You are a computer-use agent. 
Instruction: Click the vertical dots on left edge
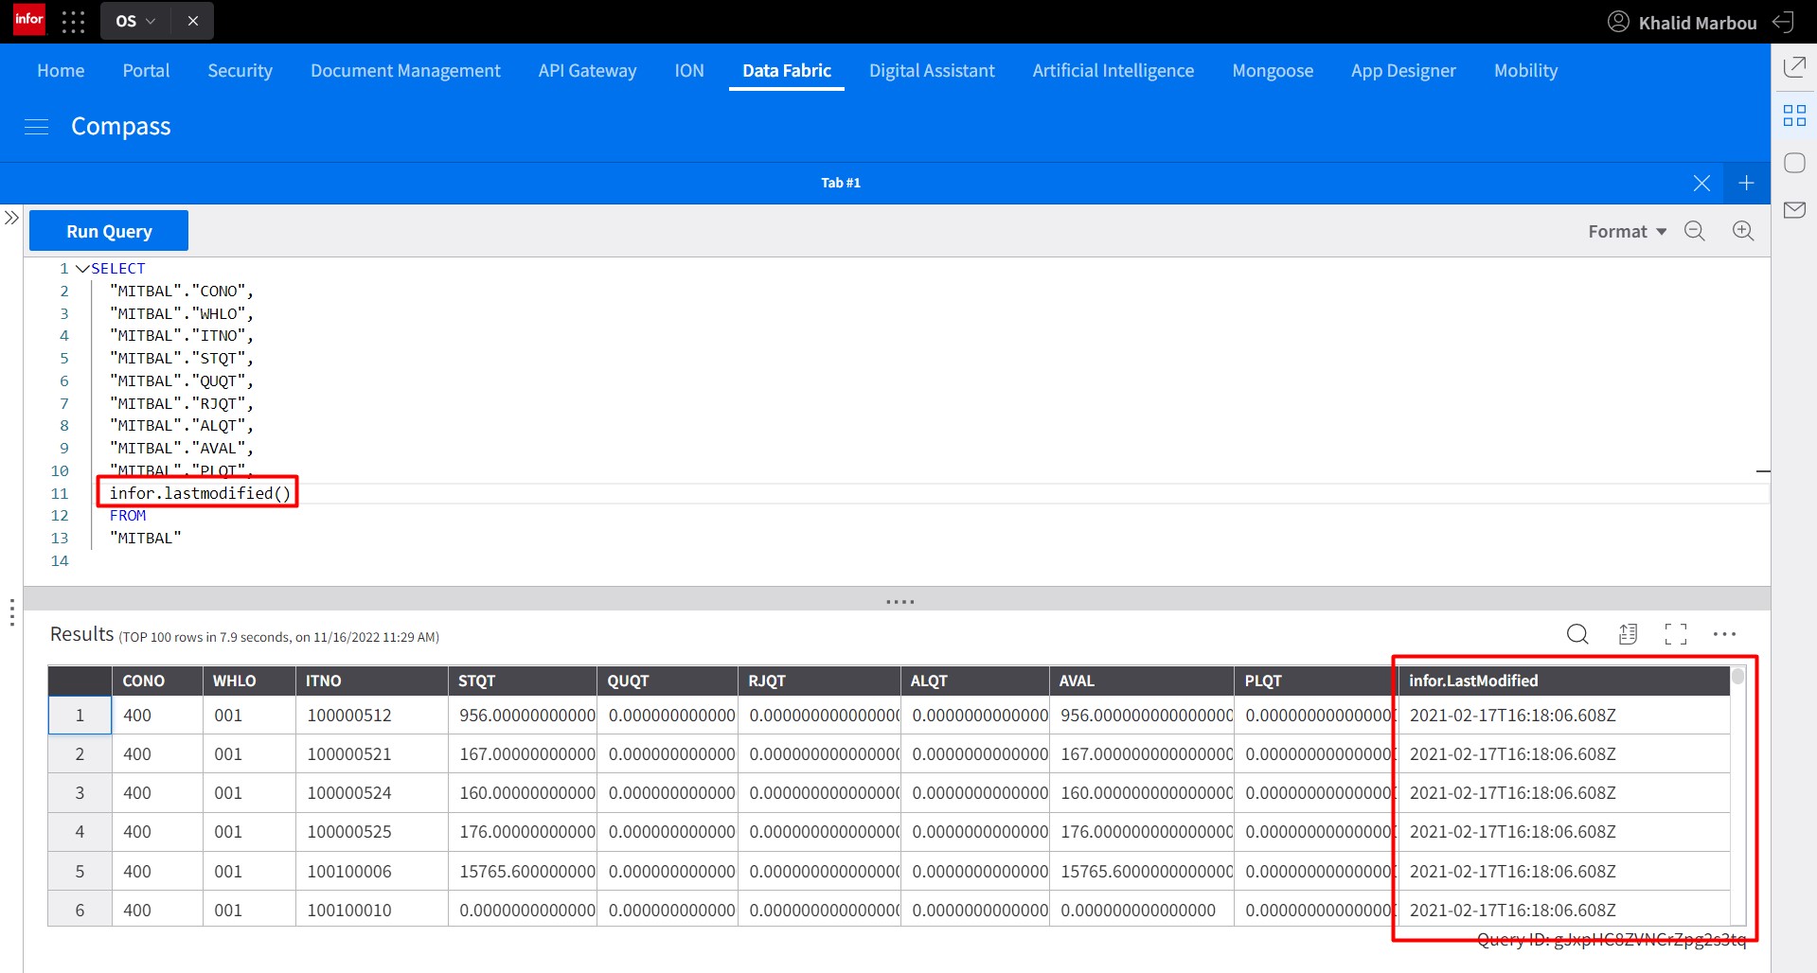click(11, 612)
